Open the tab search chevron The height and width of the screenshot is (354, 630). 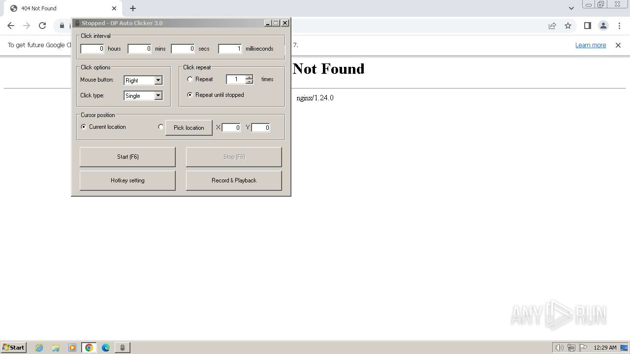click(571, 8)
